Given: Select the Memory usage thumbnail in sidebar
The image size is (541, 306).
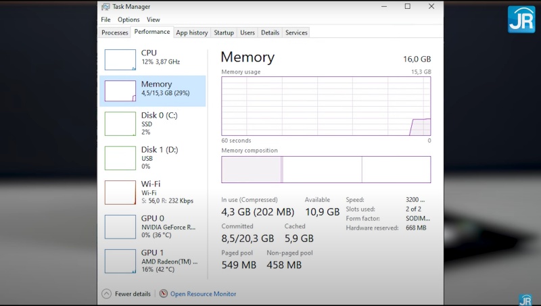Looking at the screenshot, I should point(120,91).
